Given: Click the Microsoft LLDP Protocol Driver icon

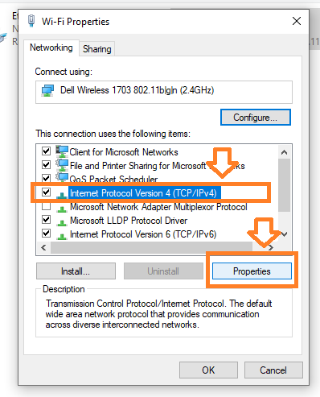Looking at the screenshot, I should 62,222.
